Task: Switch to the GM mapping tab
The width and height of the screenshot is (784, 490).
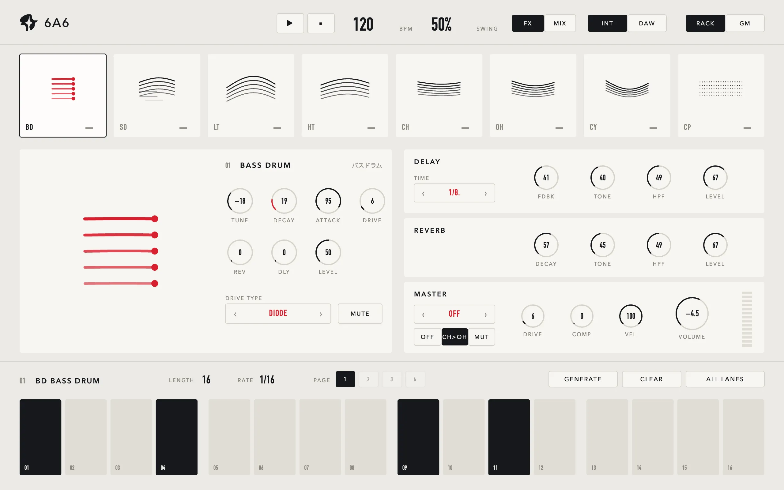Action: 745,23
